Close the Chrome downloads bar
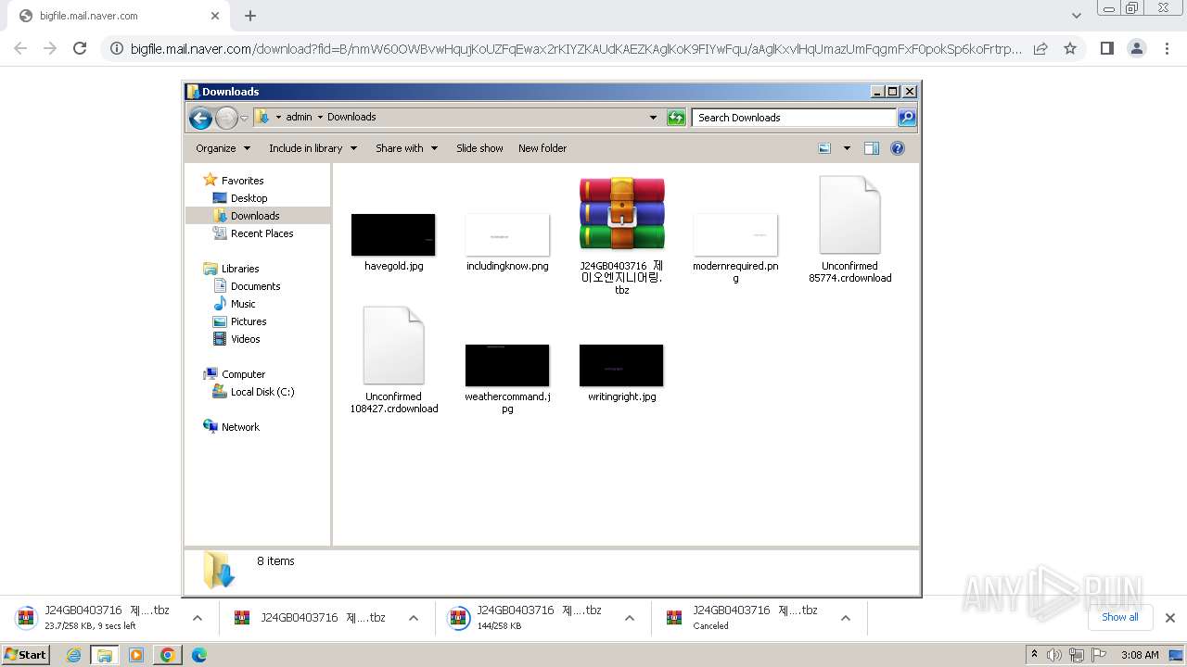Viewport: 1187px width, 667px height. point(1170,618)
